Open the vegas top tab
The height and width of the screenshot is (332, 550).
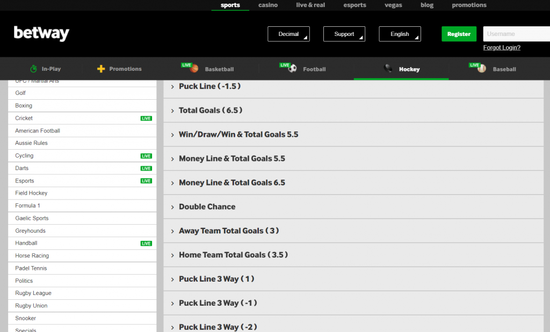393,5
